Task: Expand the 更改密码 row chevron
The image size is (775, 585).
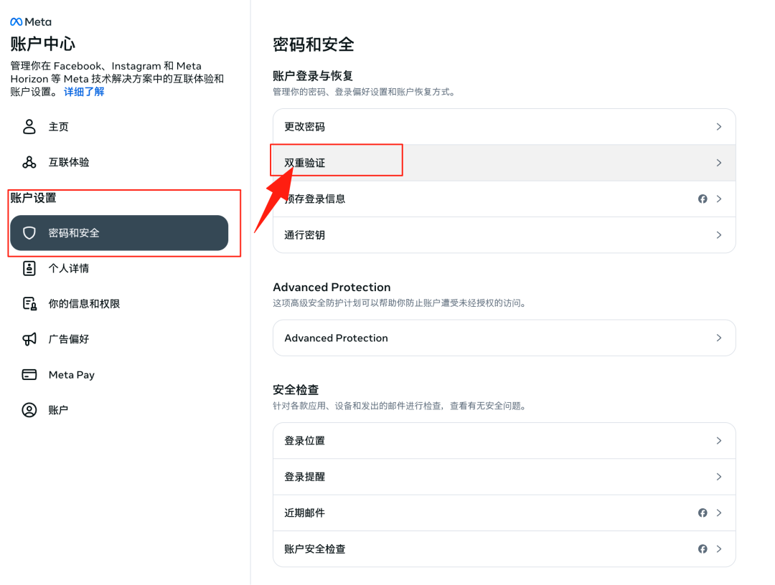Action: coord(718,126)
